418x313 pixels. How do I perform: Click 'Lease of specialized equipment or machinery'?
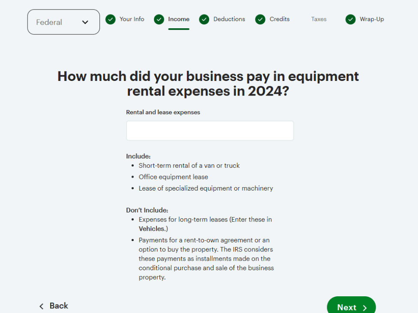tap(206, 188)
